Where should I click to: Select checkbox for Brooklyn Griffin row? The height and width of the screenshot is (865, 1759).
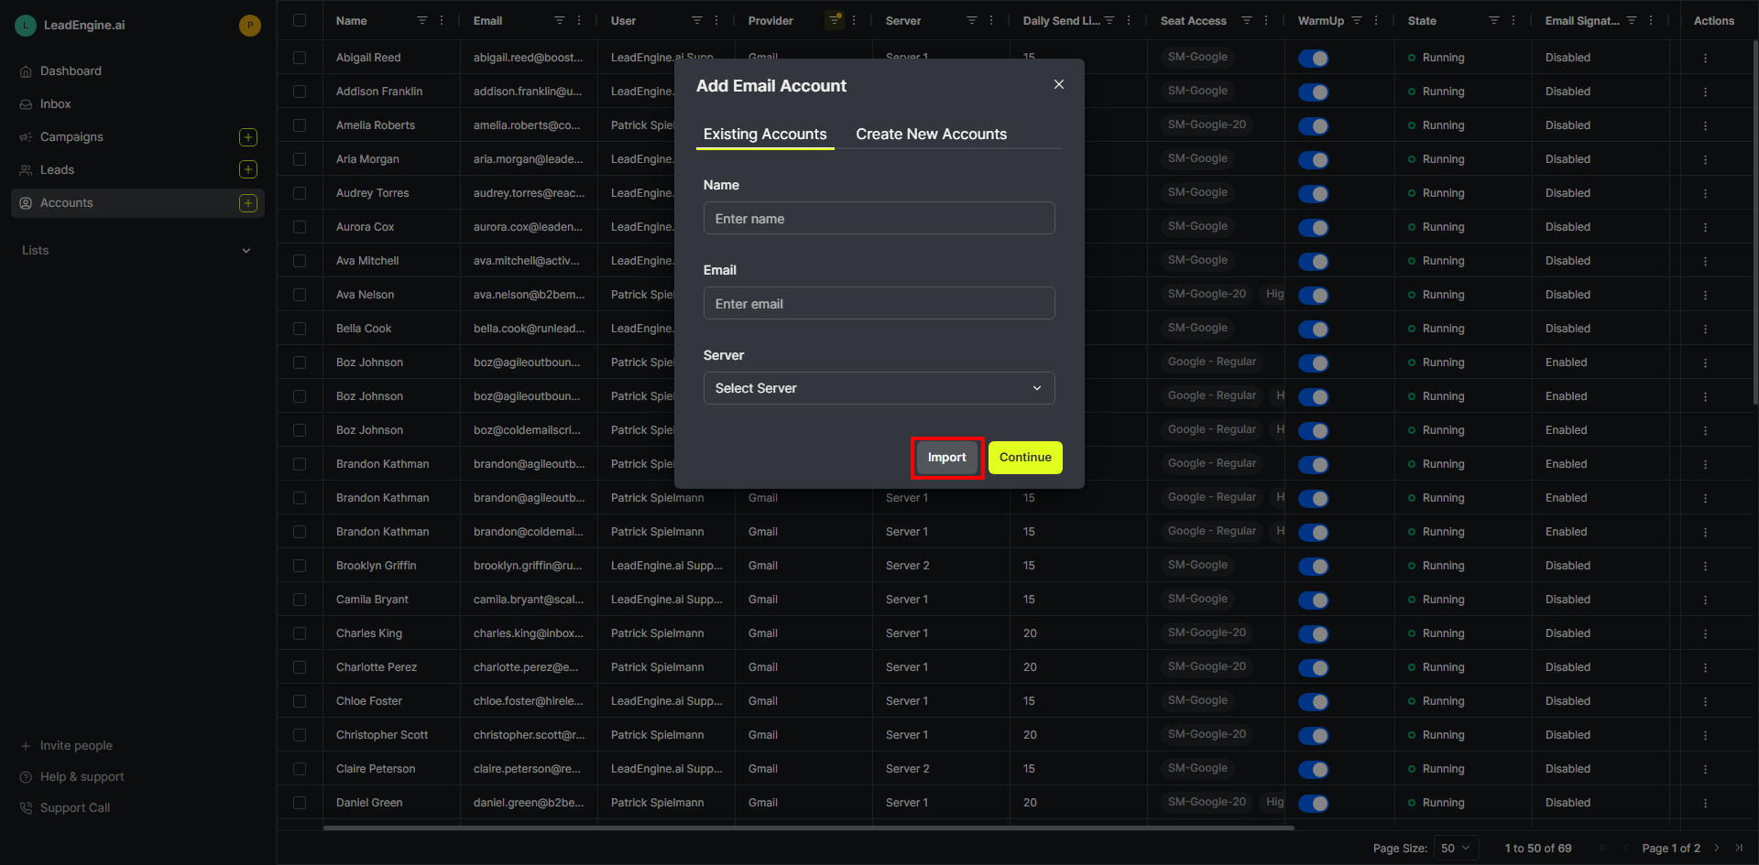(300, 566)
